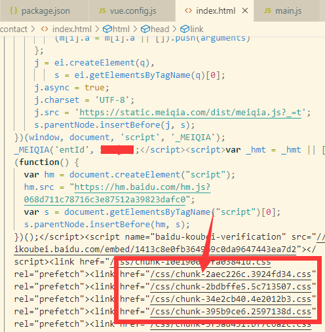The width and height of the screenshot is (325, 332).
Task: Click the html breadcrumb cube icon
Action: (107, 29)
